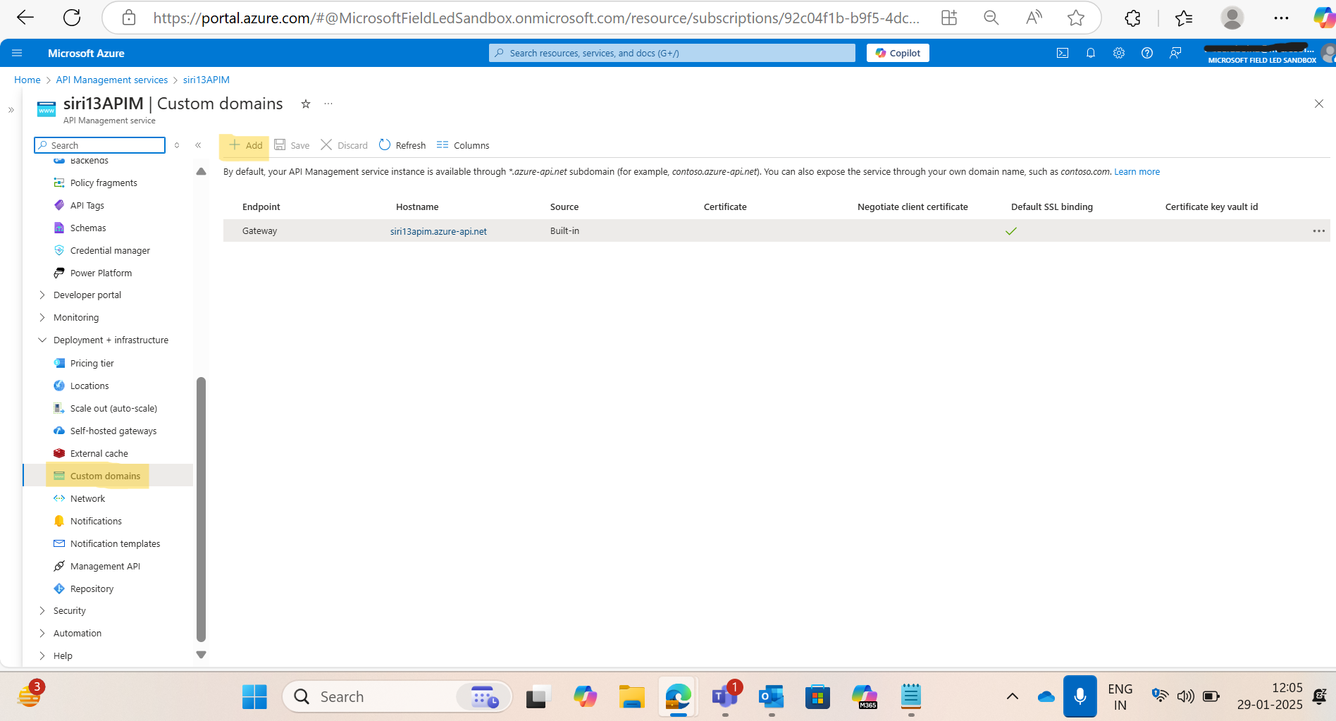The image size is (1336, 721).
Task: Open browser extensions icon
Action: [1132, 18]
